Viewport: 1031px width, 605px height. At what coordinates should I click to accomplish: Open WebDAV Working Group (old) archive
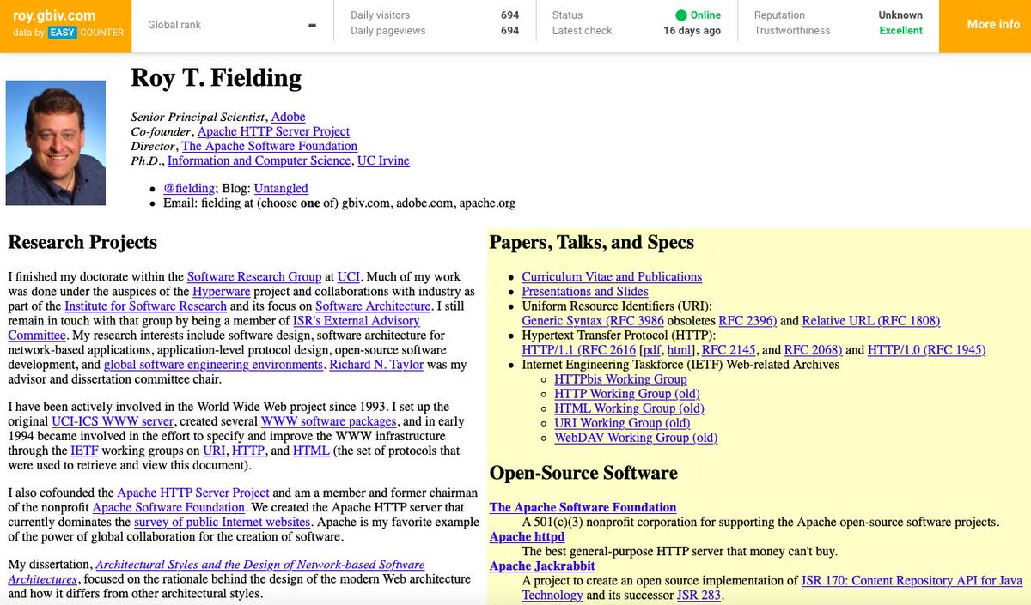tap(636, 438)
